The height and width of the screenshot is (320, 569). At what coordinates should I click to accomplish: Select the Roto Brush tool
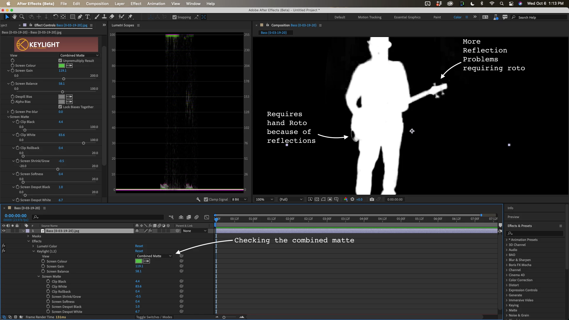[121, 17]
